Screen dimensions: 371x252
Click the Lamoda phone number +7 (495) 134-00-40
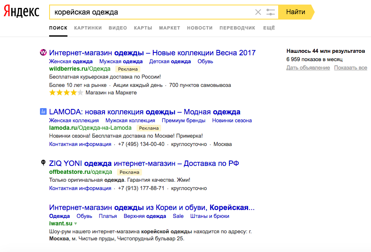pyautogui.click(x=141, y=144)
